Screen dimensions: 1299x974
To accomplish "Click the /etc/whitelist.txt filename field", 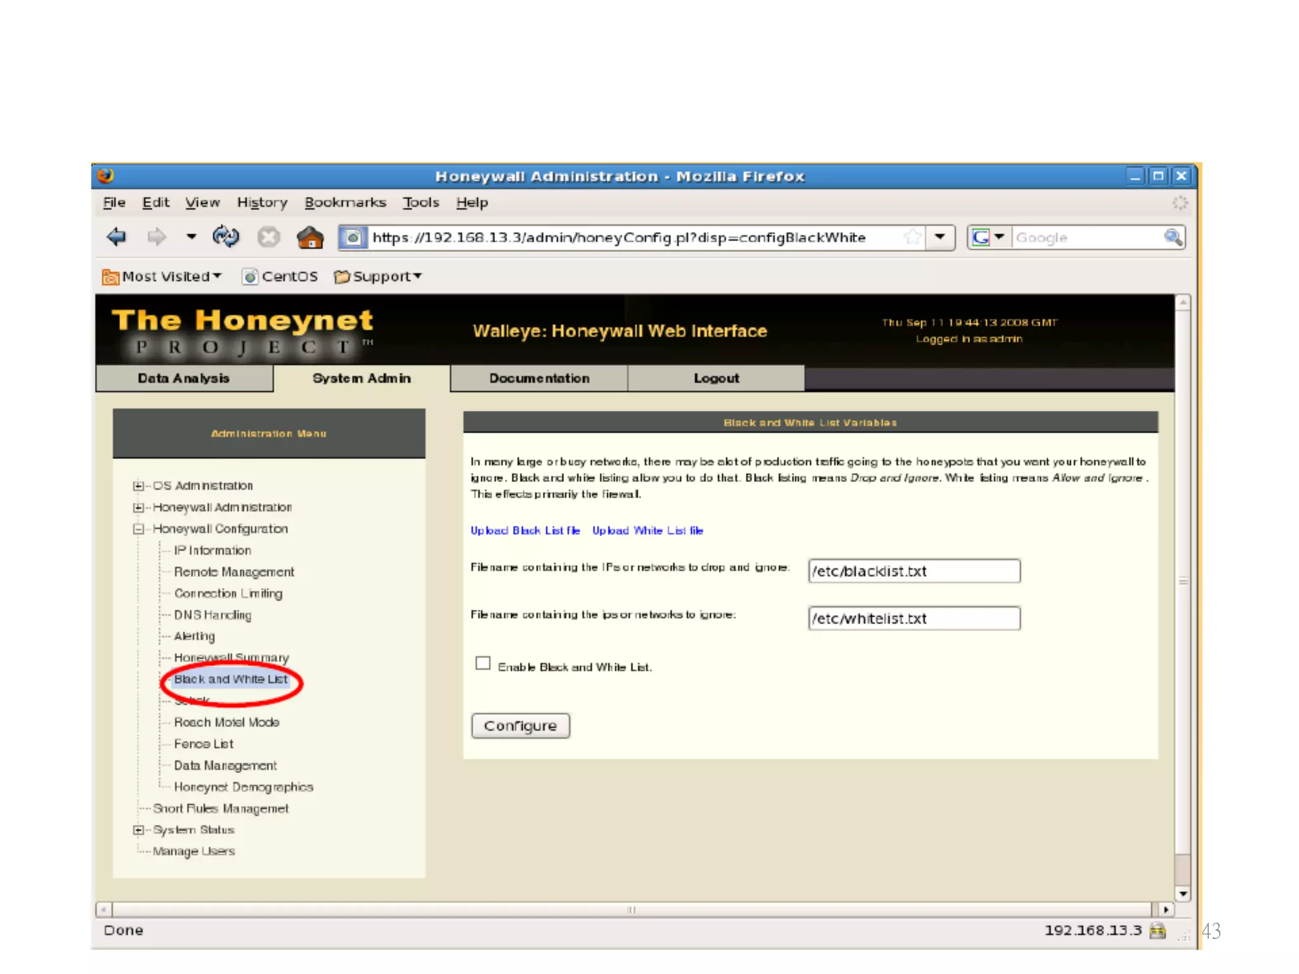I will pyautogui.click(x=913, y=618).
